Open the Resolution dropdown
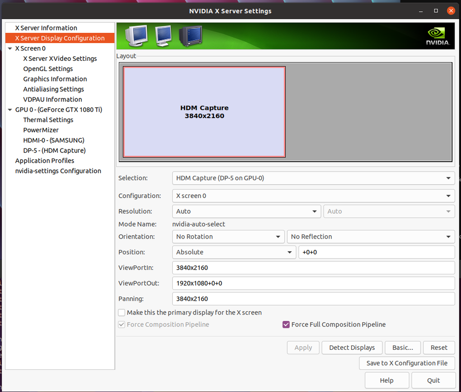Screen dimensions: 461x392 pyautogui.click(x=246, y=211)
